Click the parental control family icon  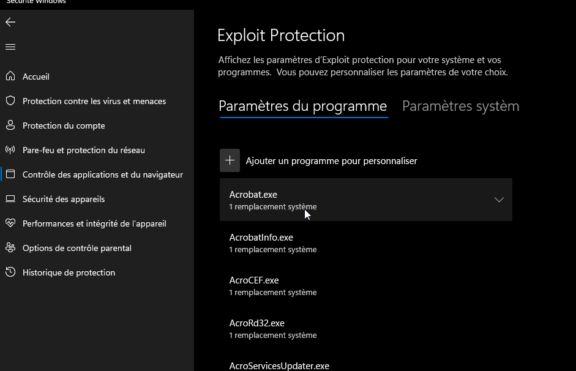[10, 248]
